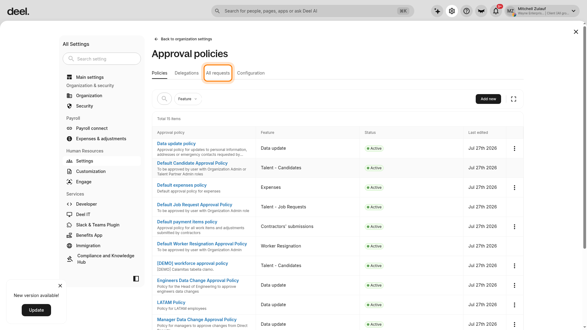Open Benefits App
The height and width of the screenshot is (330, 587).
(x=102, y=235)
